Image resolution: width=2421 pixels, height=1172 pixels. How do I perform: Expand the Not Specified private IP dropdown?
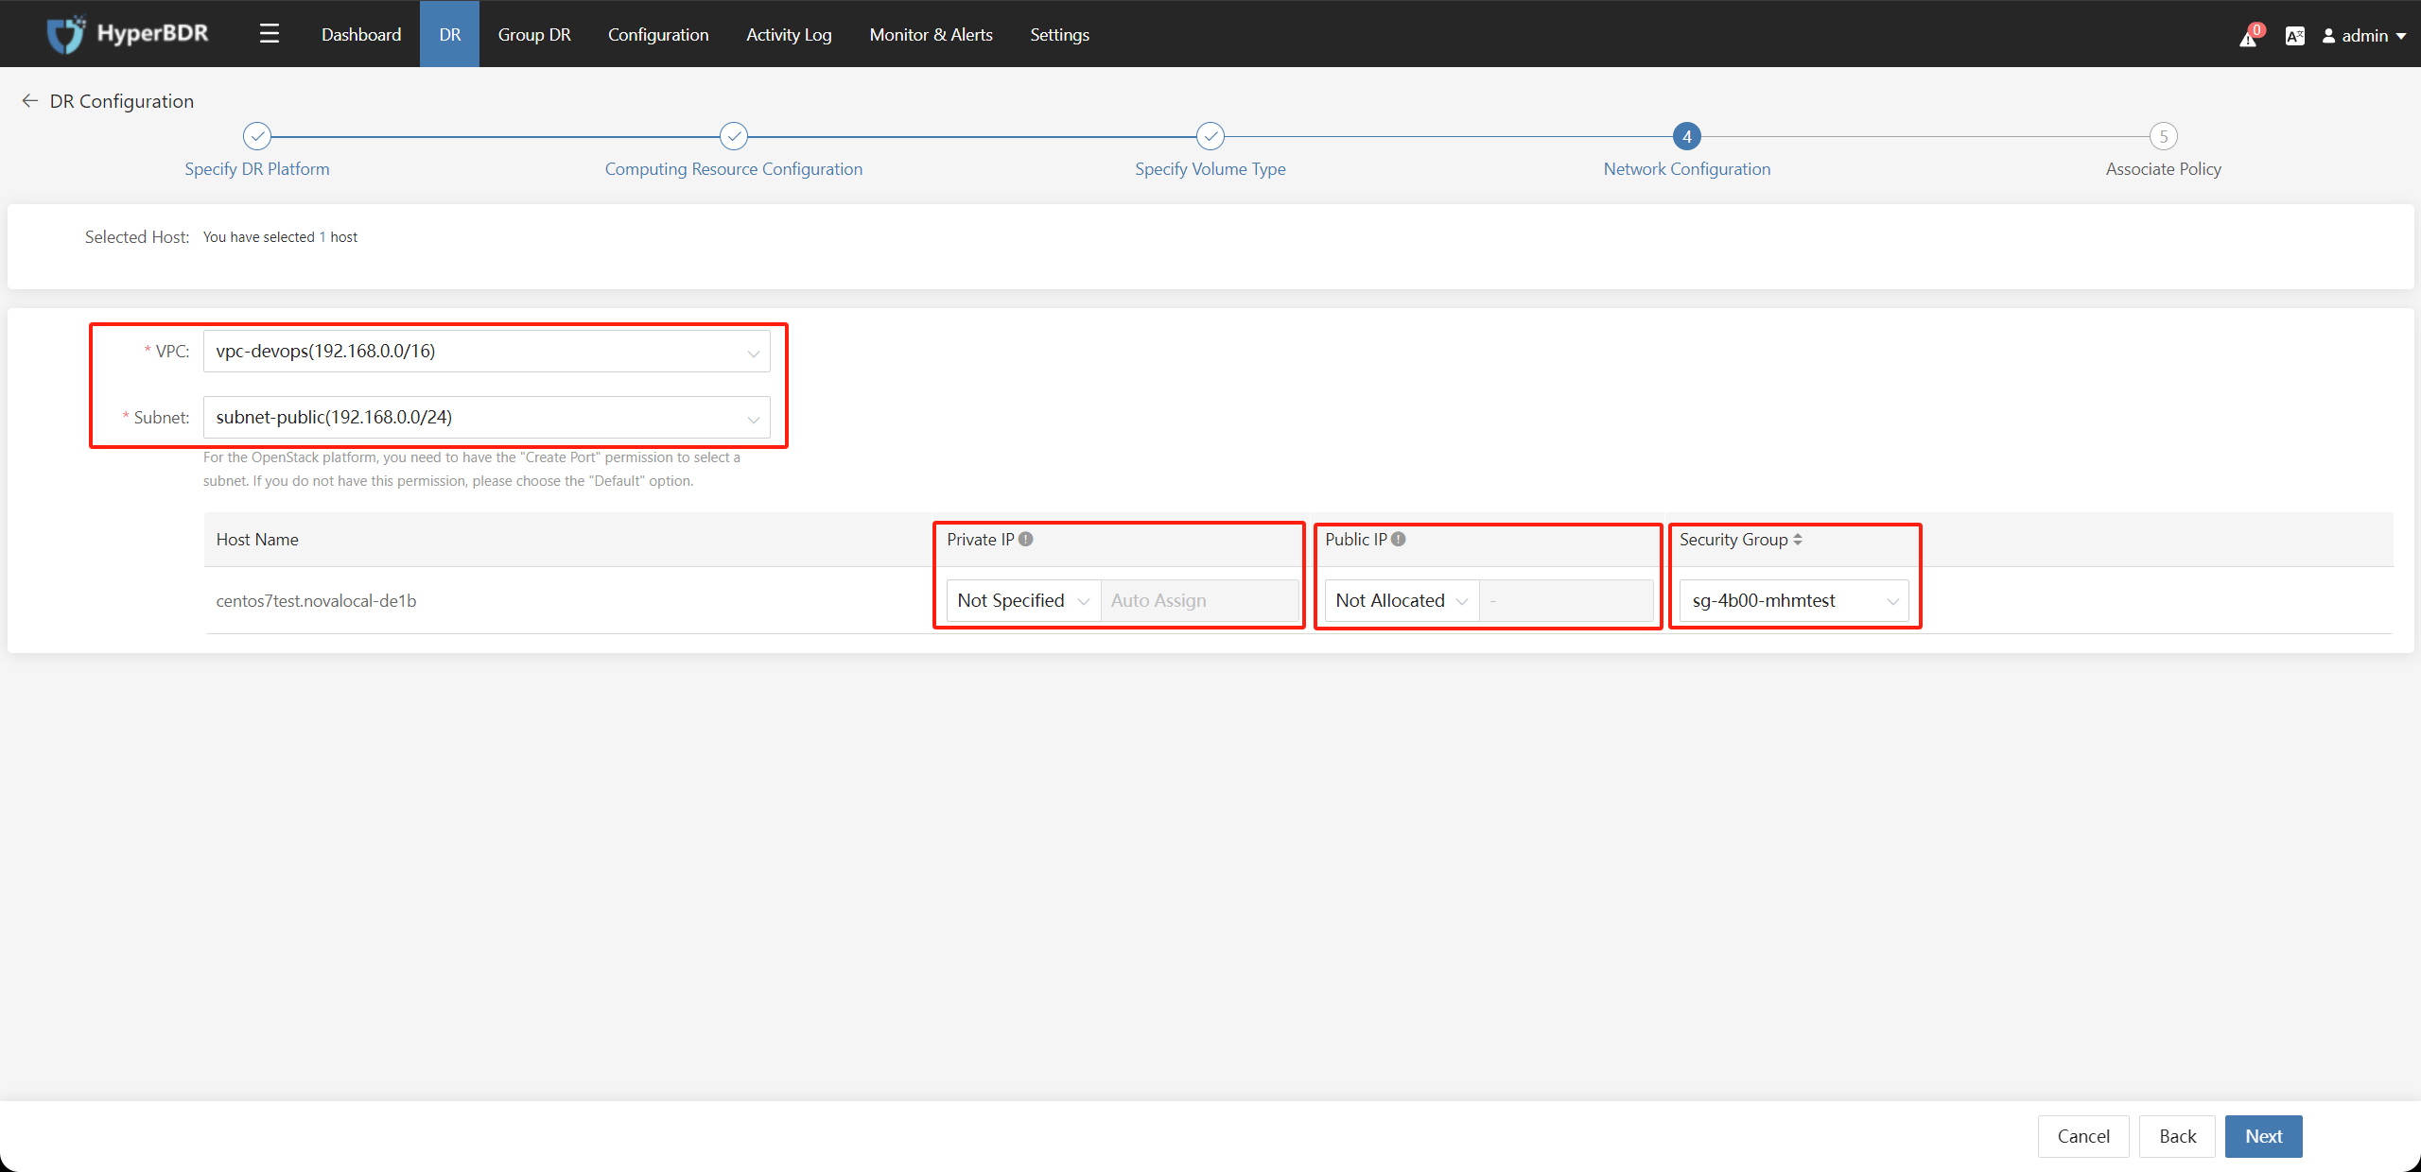pyautogui.click(x=1023, y=600)
